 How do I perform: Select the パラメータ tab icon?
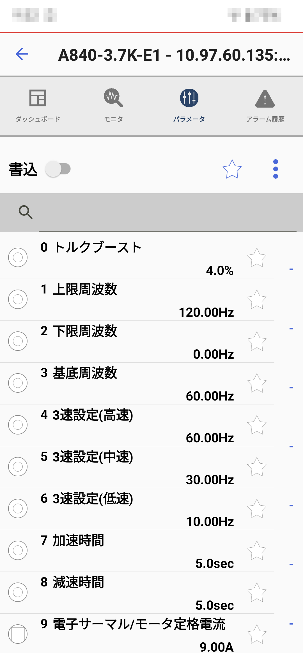point(189,98)
